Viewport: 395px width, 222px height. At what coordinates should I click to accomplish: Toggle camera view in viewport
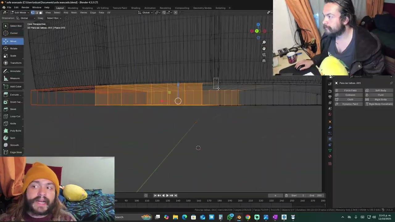(x=264, y=55)
